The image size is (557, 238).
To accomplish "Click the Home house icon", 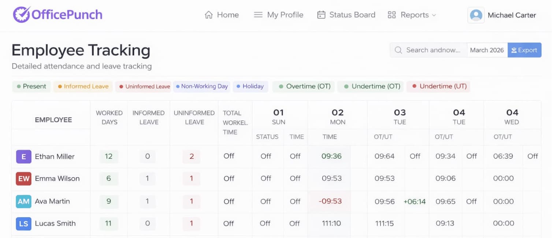I will (209, 15).
